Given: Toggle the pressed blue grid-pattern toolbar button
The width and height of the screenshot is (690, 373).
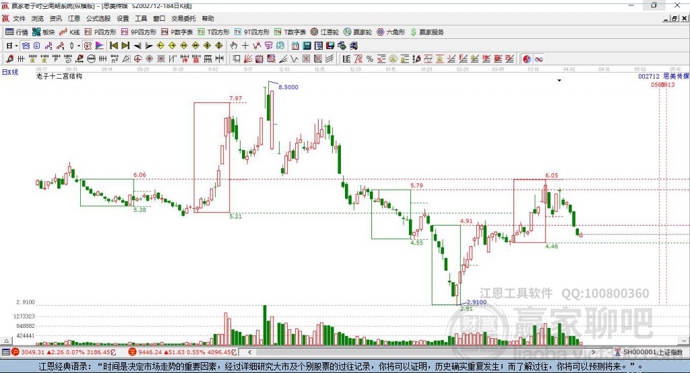Looking at the screenshot, I should click(x=26, y=46).
